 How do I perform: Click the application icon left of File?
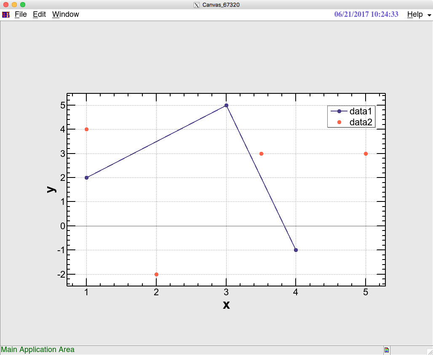click(x=6, y=15)
